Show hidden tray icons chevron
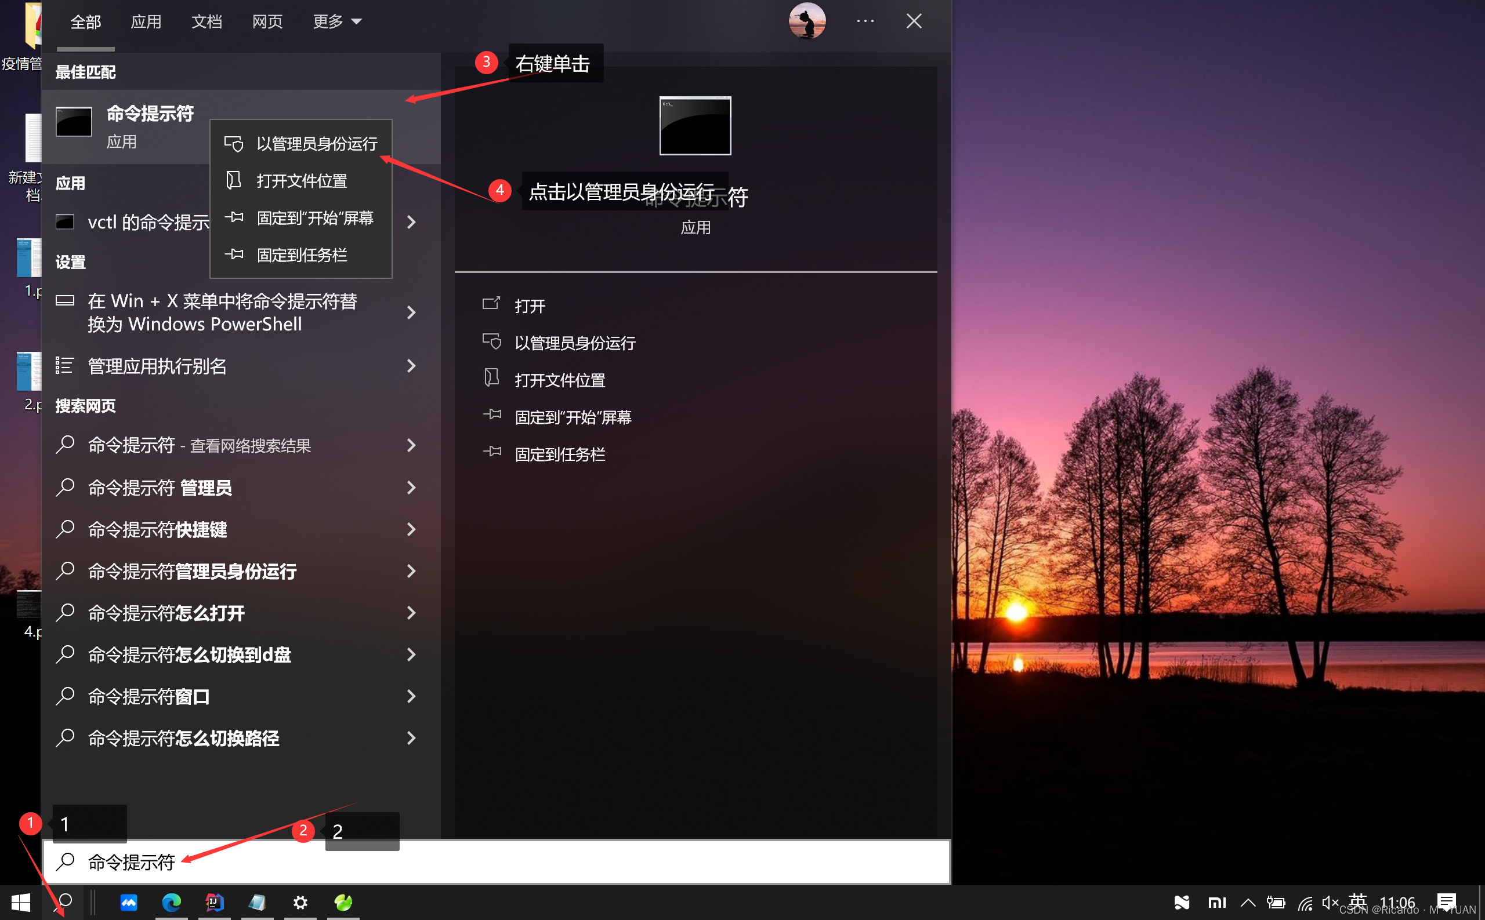Viewport: 1485px width, 920px height. 1248,903
